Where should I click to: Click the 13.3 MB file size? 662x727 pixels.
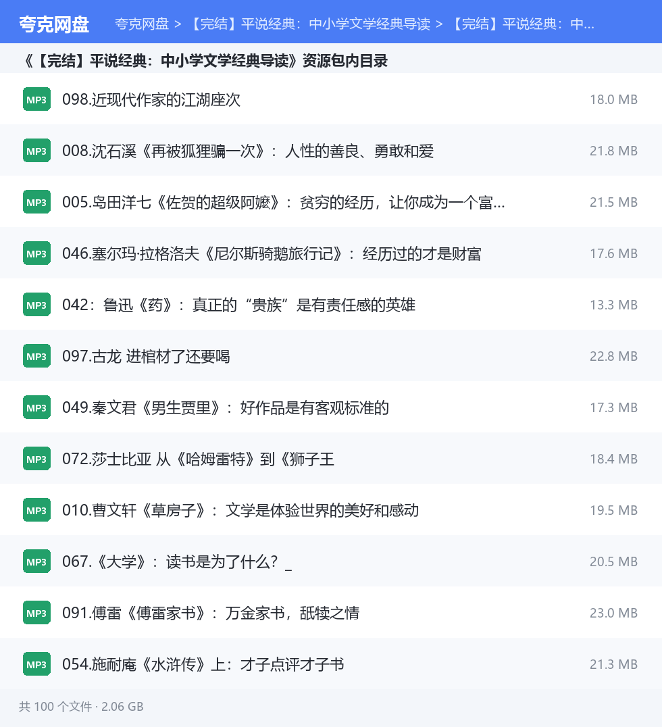pyautogui.click(x=613, y=305)
